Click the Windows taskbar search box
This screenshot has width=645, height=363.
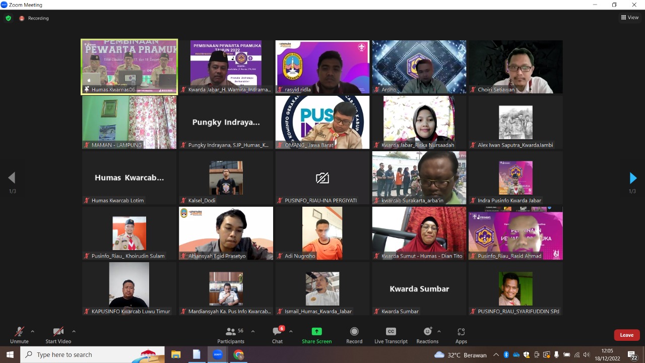92,355
